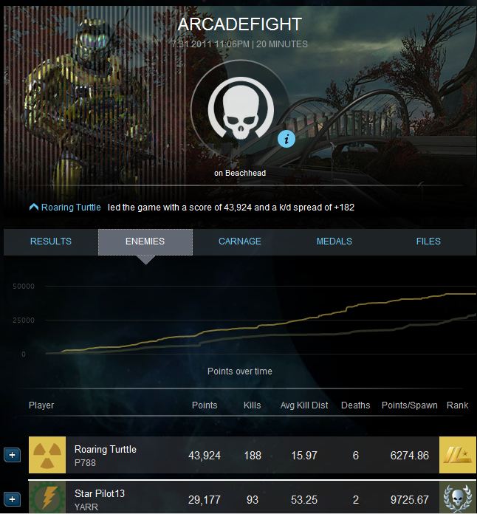Click the chevron next to Roaring Turttle
The width and height of the screenshot is (477, 514).
pos(34,207)
